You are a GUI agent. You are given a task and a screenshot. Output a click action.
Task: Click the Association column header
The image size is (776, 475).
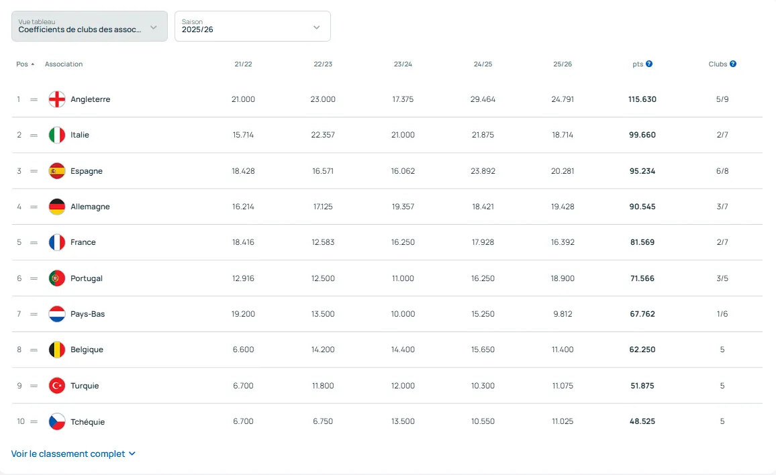point(64,64)
